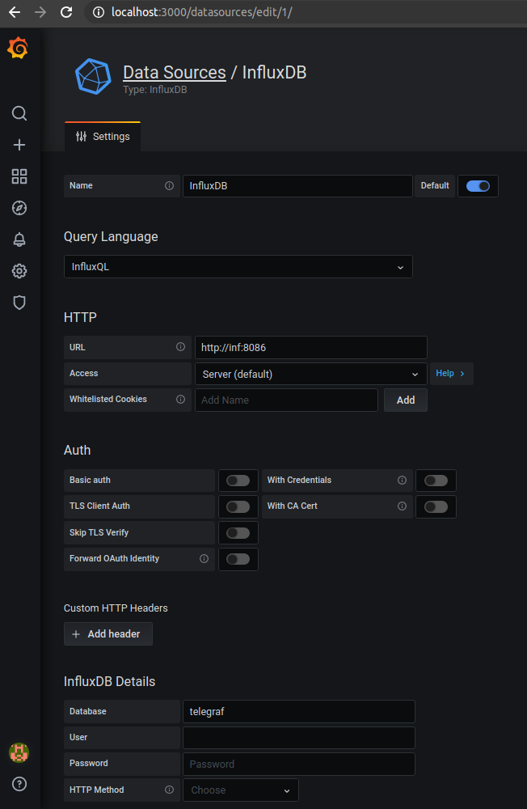Click the Whitelisted Cookies Add Name field
The width and height of the screenshot is (527, 809).
pos(286,400)
